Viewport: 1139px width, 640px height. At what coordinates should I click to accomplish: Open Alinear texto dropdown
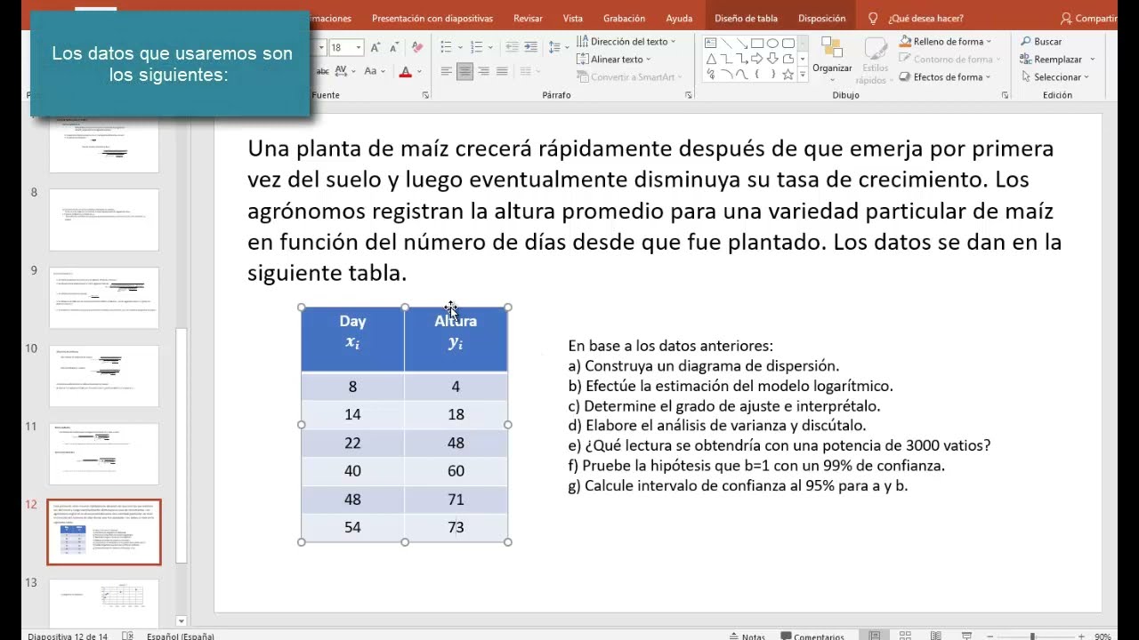[x=614, y=60]
